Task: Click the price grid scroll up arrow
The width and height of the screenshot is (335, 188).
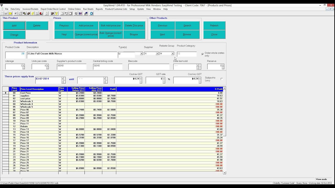Action: tap(224, 89)
